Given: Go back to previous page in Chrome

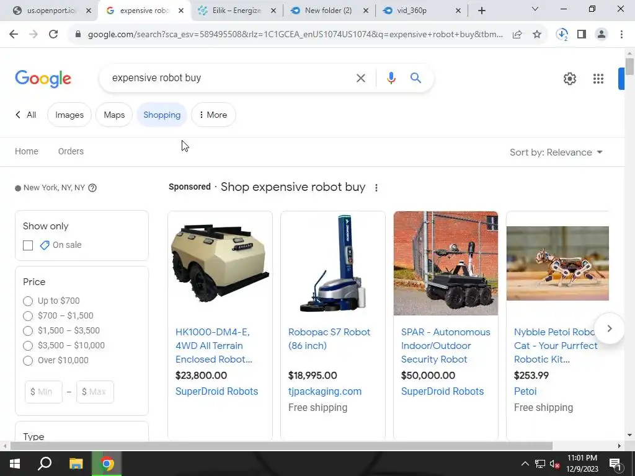Looking at the screenshot, I should pyautogui.click(x=14, y=35).
